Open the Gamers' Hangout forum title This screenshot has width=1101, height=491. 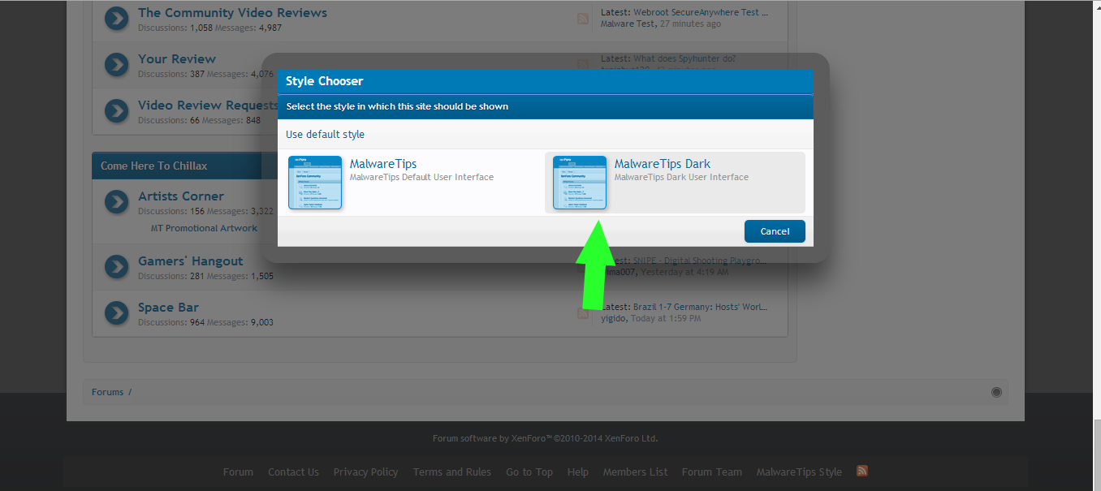191,261
